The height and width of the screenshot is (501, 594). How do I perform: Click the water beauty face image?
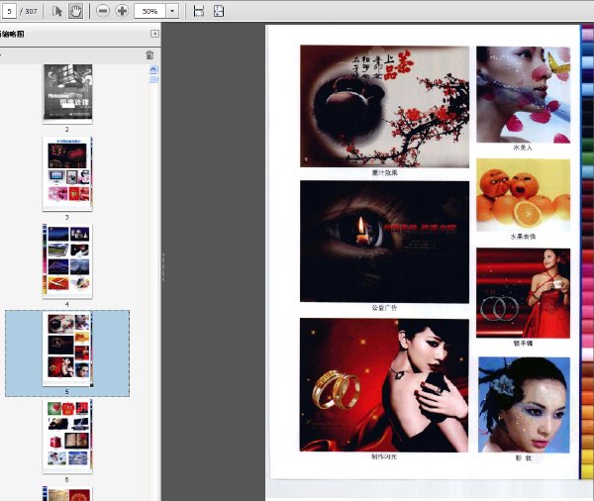[x=523, y=94]
